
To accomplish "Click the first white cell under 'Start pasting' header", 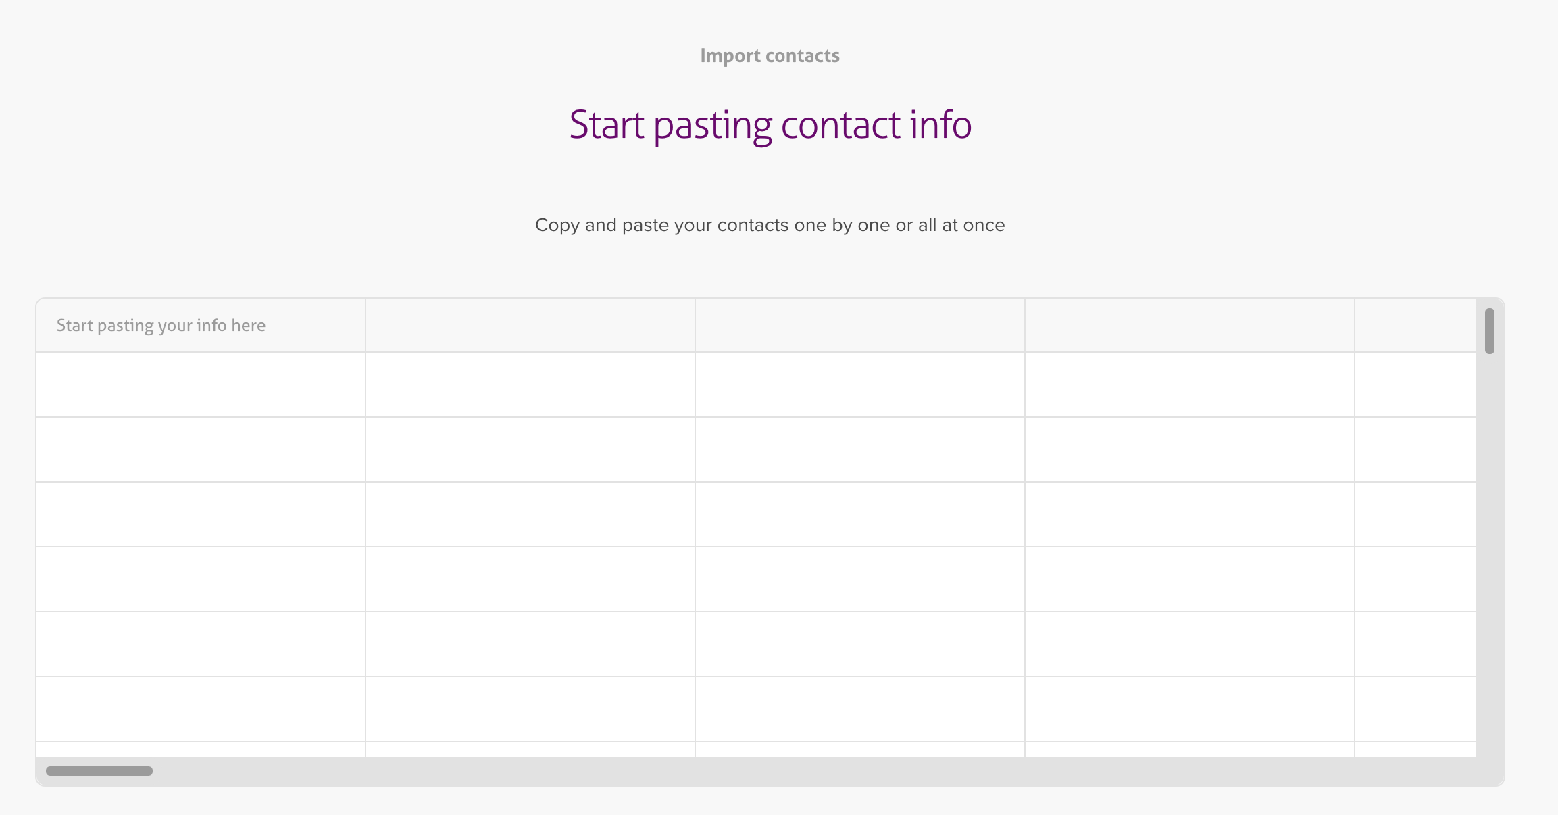I will pyautogui.click(x=201, y=385).
